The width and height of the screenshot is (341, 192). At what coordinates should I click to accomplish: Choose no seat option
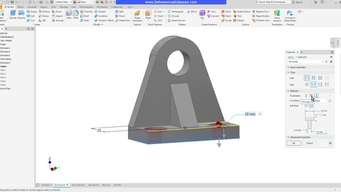[307, 84]
